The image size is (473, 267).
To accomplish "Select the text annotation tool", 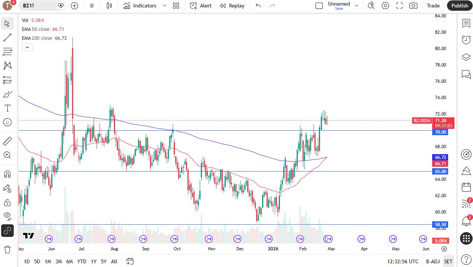I will [7, 108].
